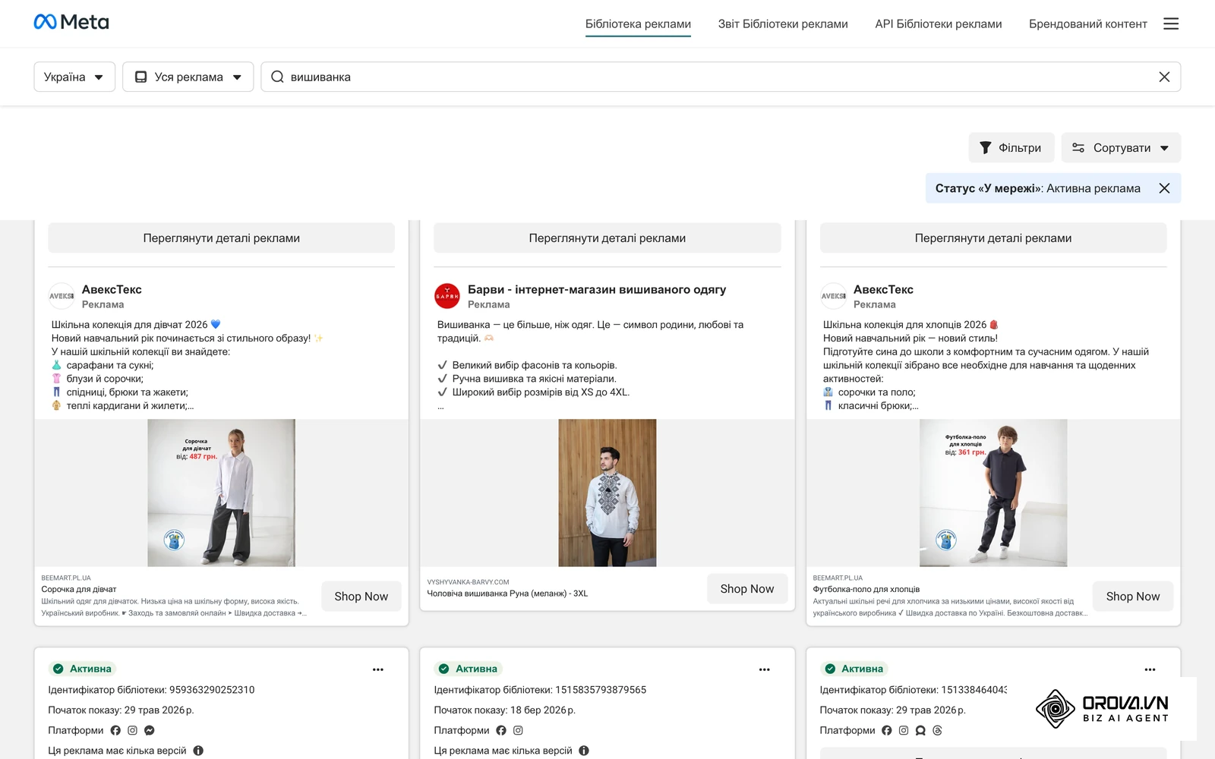Clear the search field with X icon
This screenshot has width=1215, height=759.
tap(1164, 77)
